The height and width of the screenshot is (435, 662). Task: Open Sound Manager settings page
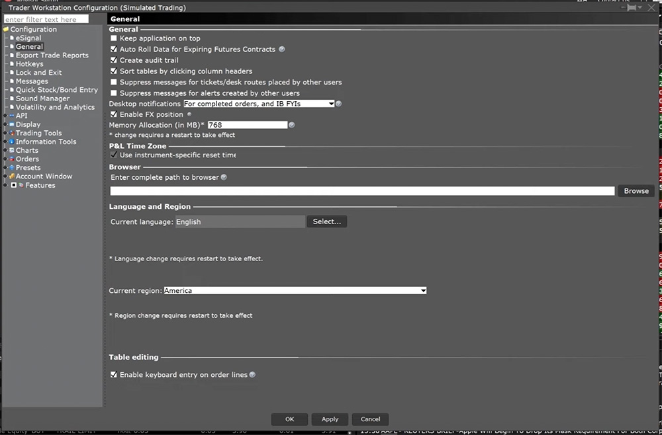(42, 99)
